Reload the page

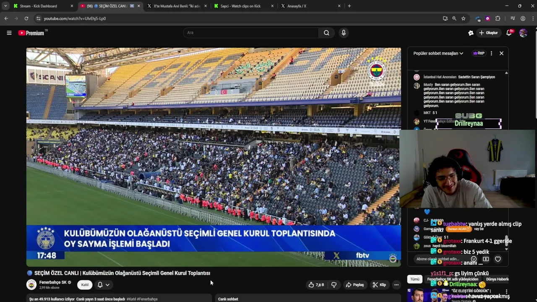pyautogui.click(x=26, y=18)
